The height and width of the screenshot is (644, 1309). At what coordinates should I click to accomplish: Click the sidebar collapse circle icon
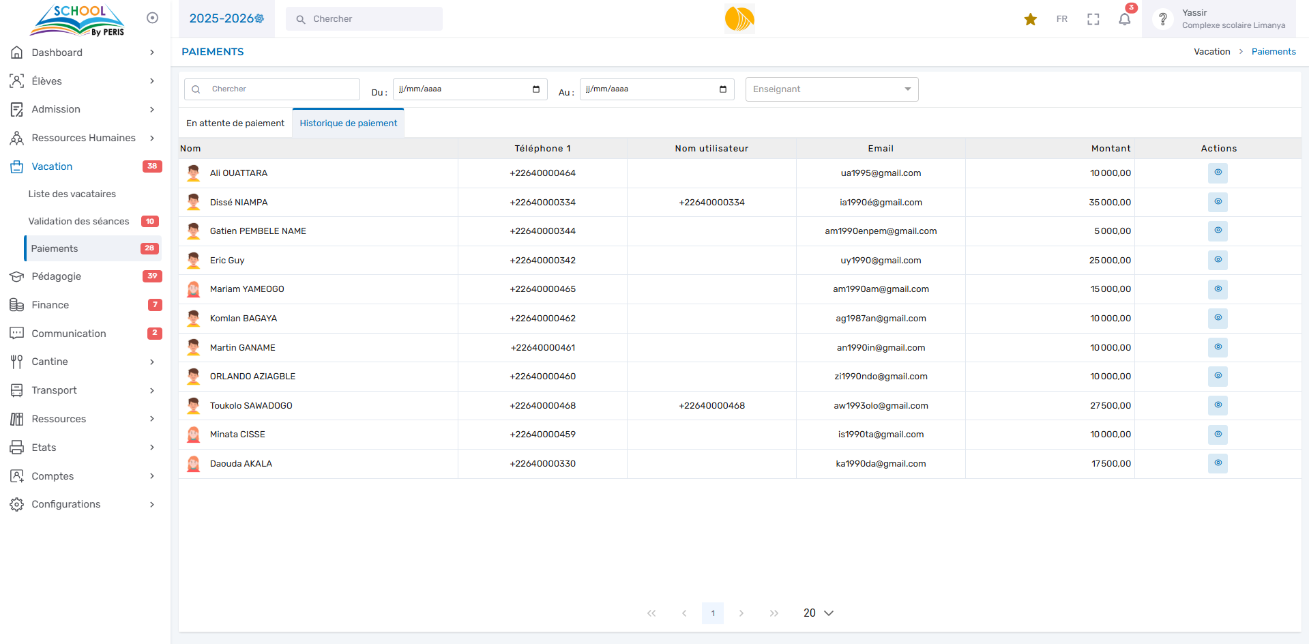click(152, 18)
